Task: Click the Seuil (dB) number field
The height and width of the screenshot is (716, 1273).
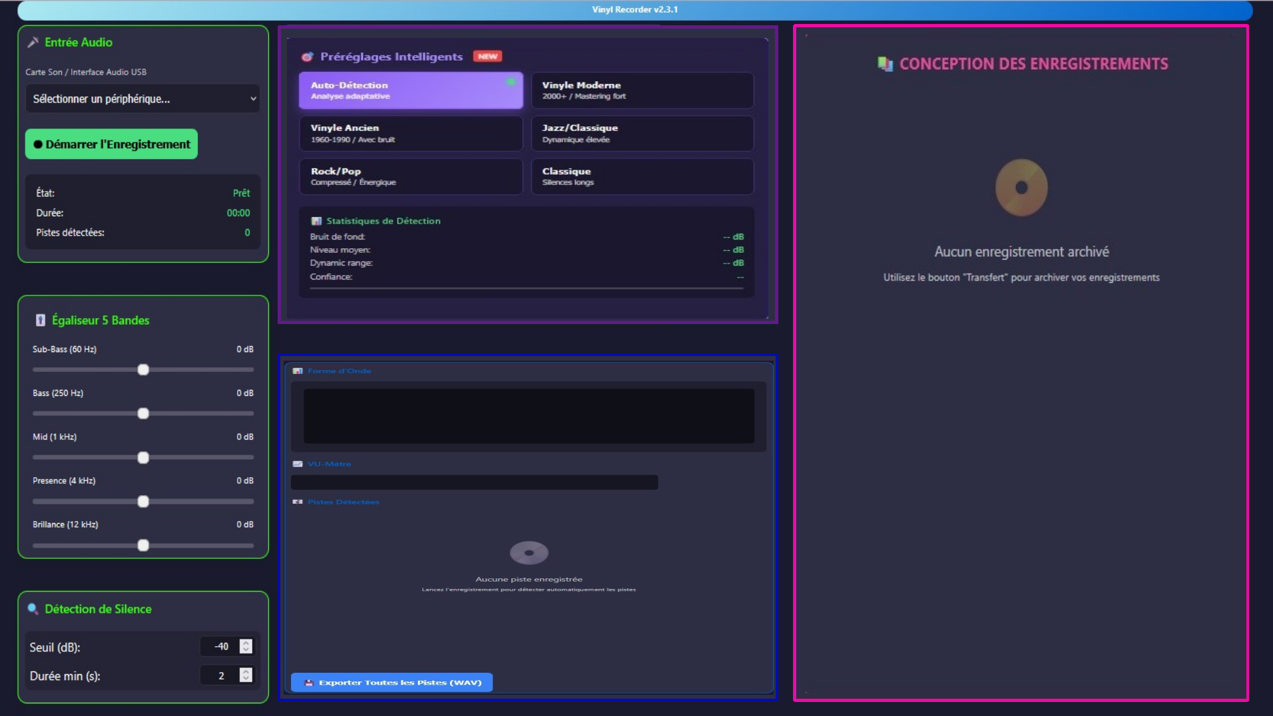Action: [220, 646]
